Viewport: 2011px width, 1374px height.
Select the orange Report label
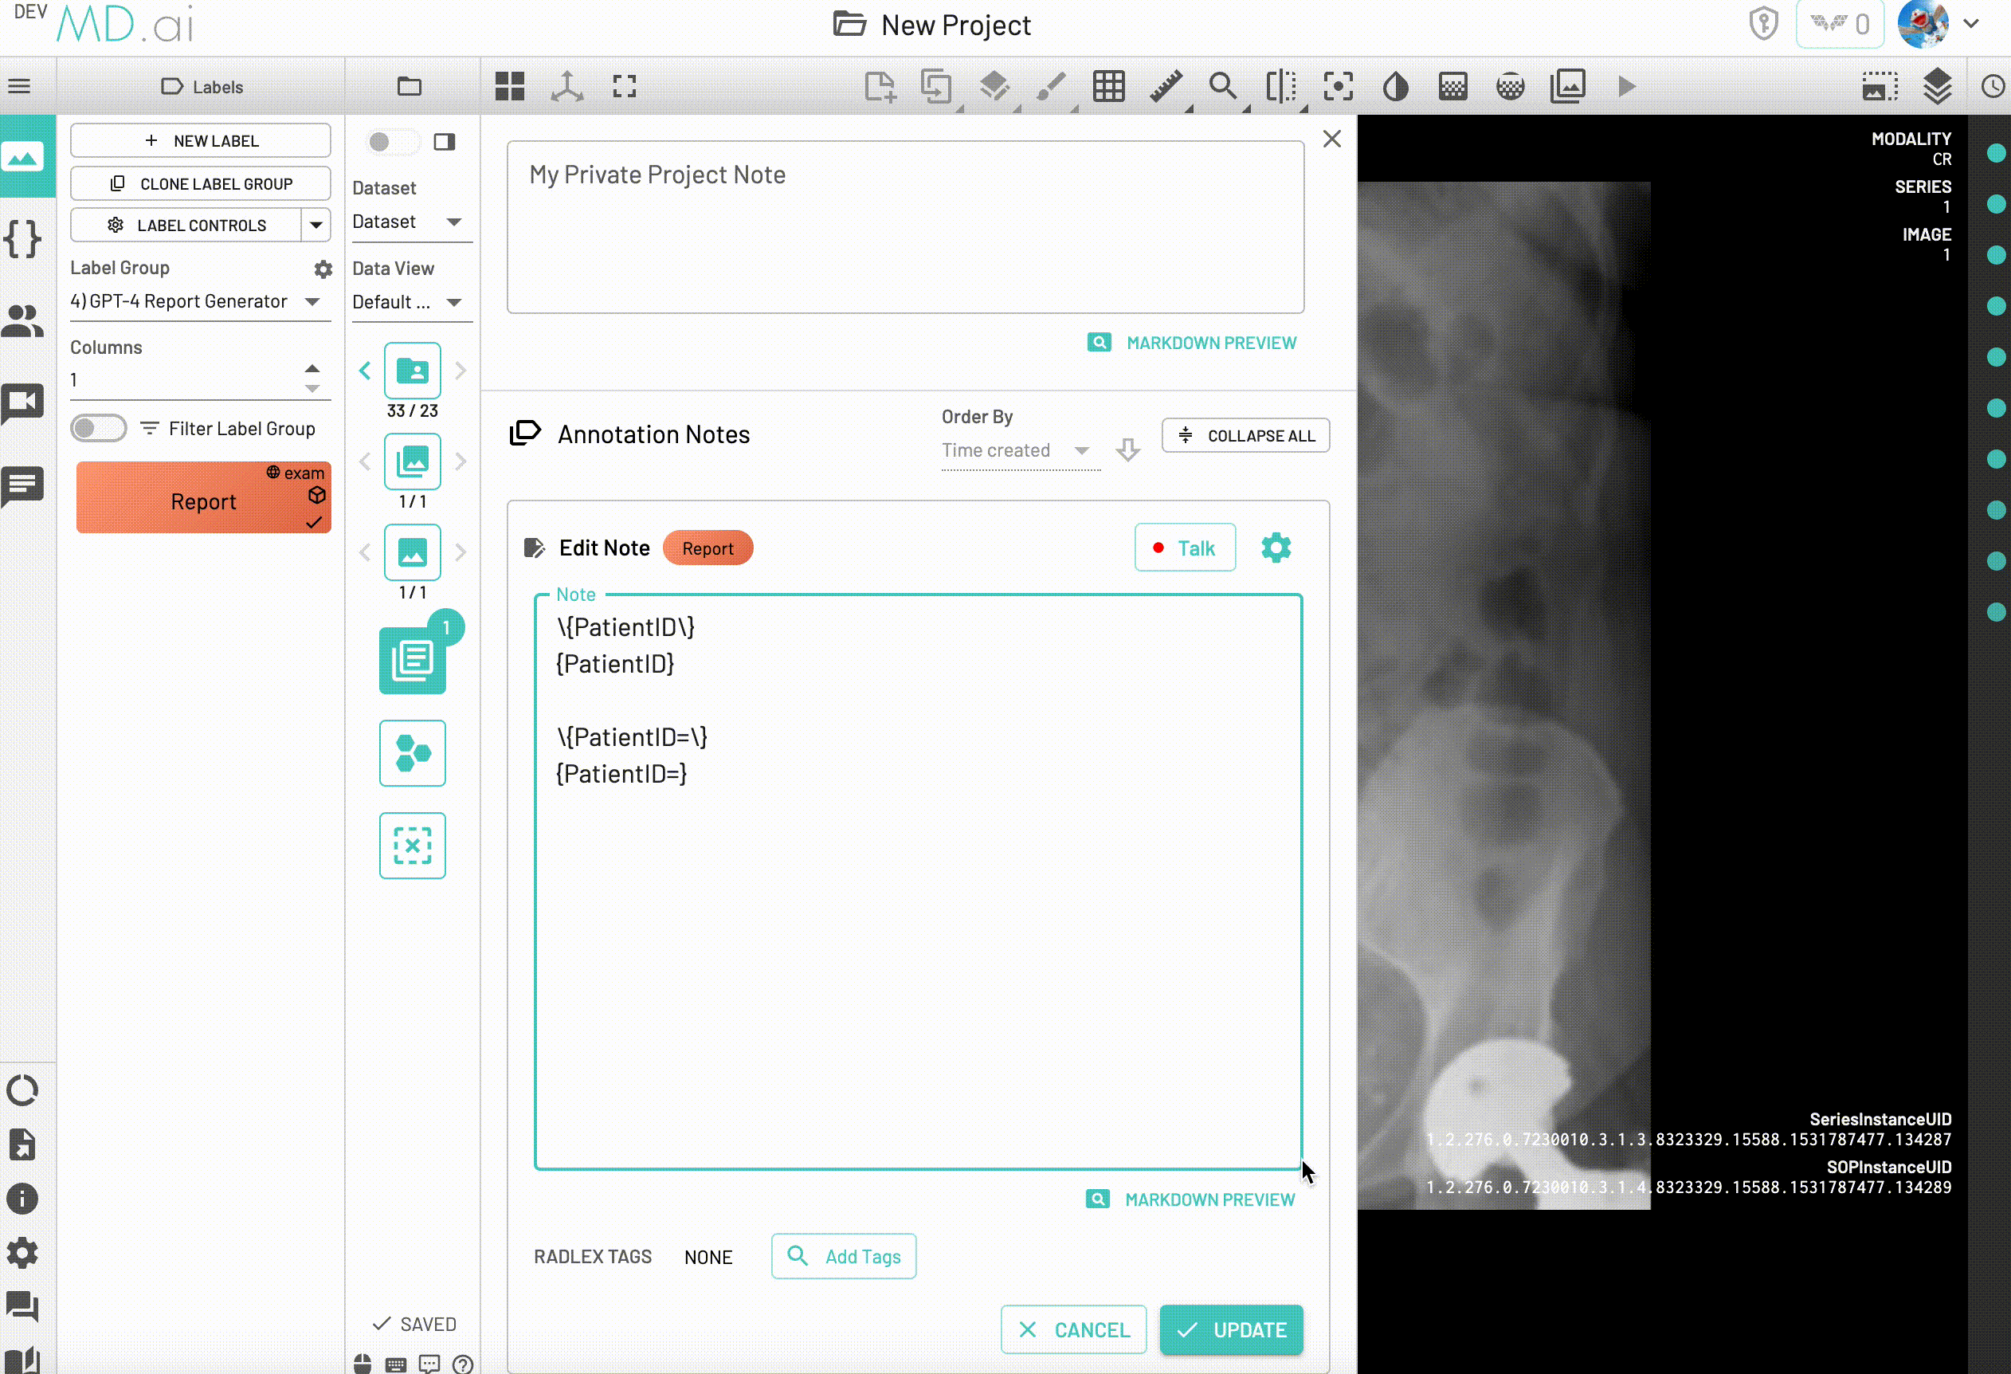pyautogui.click(x=203, y=501)
